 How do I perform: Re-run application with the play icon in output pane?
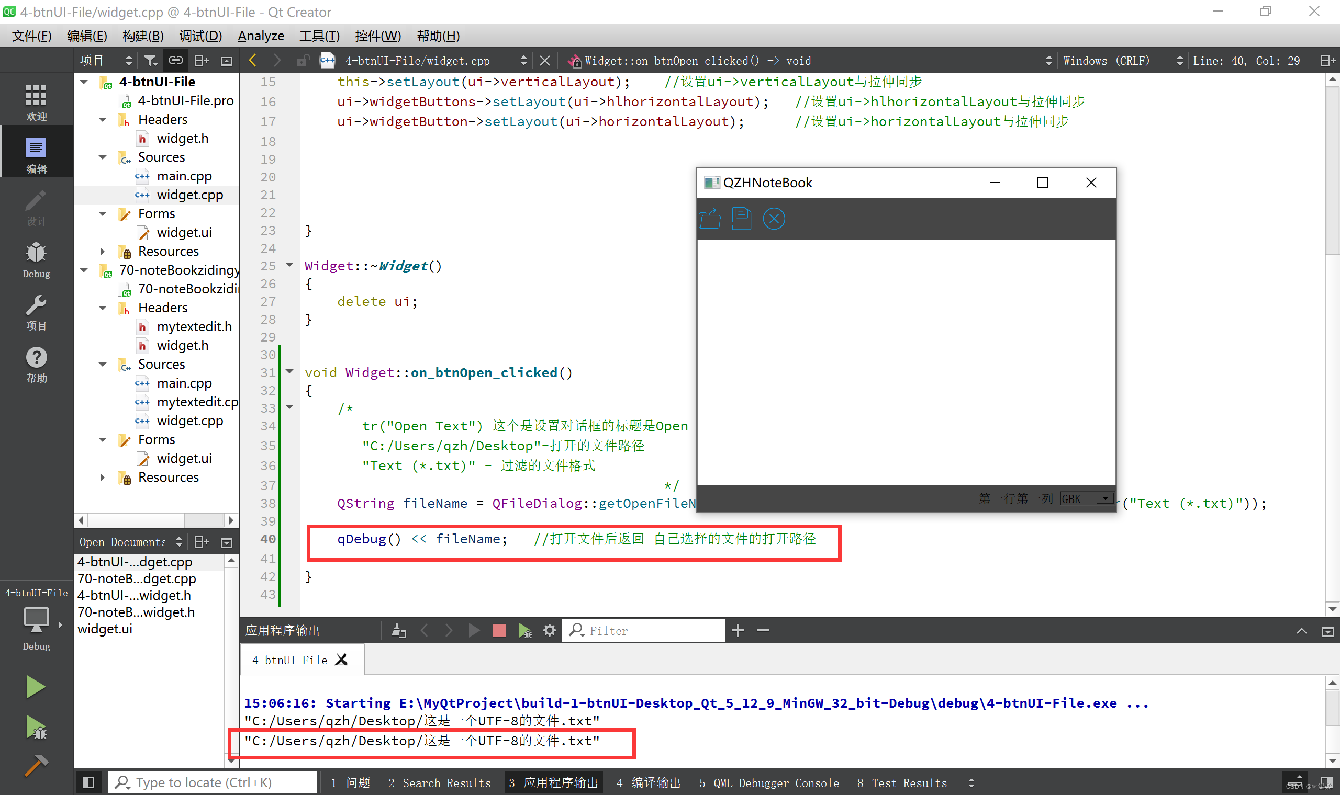(474, 631)
